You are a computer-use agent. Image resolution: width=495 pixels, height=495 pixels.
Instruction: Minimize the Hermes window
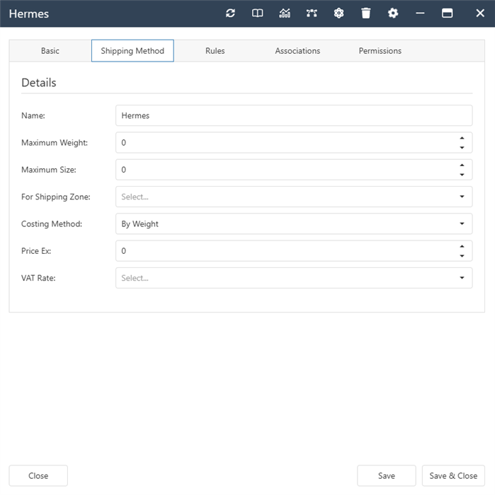click(x=420, y=13)
